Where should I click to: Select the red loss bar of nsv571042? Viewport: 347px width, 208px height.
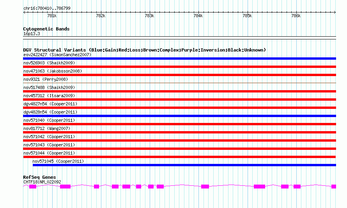(179, 140)
